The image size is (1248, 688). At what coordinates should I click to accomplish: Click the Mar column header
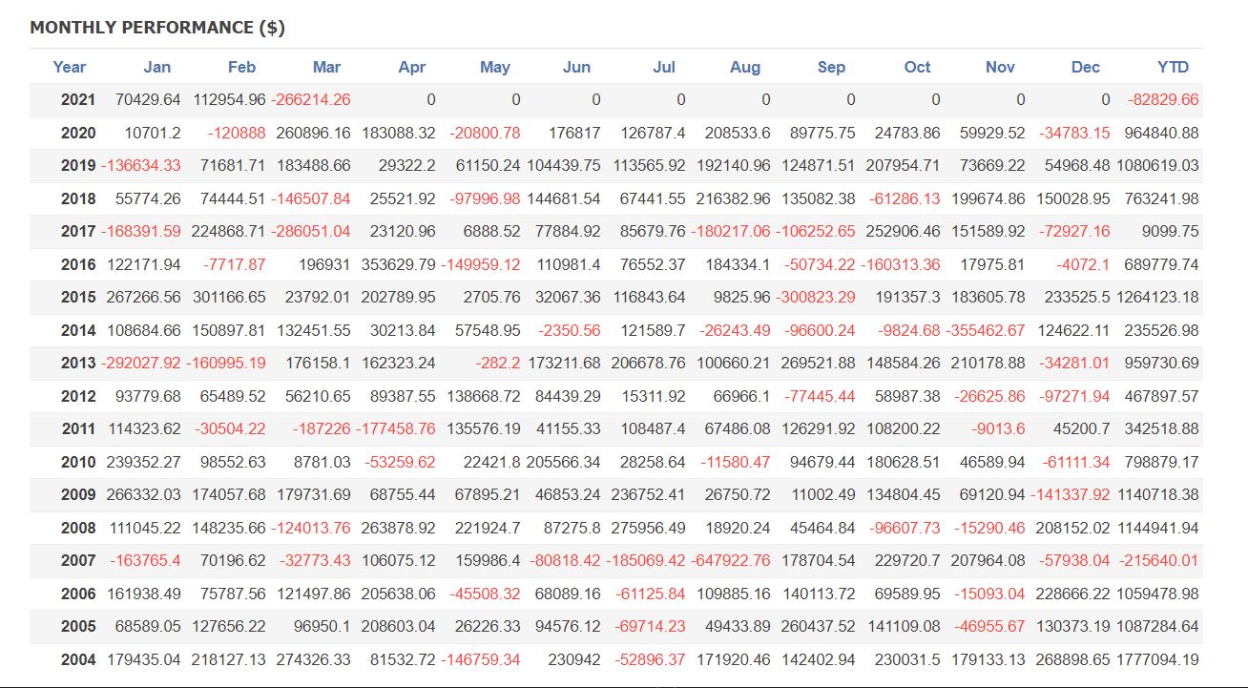point(326,67)
